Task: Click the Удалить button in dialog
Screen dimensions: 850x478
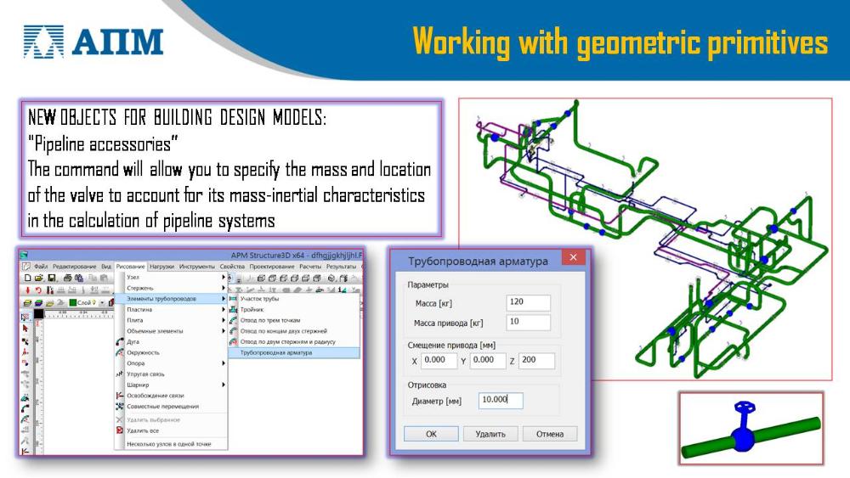Action: (490, 434)
